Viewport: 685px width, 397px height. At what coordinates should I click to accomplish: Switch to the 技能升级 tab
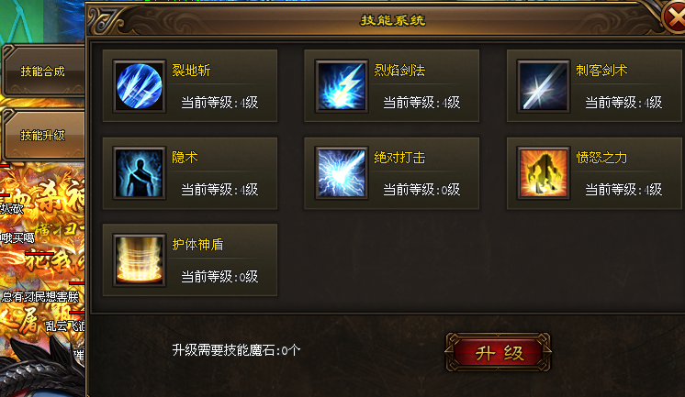click(43, 136)
